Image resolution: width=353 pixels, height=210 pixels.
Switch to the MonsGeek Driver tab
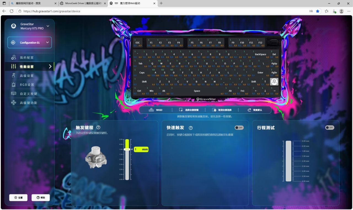click(x=83, y=3)
